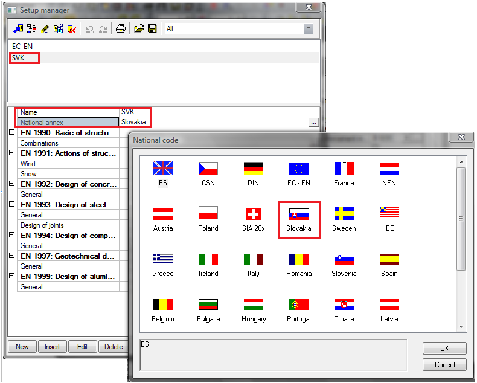The width and height of the screenshot is (477, 383).
Task: Collapse the EN 1993 Design of steel group
Action: 12,204
